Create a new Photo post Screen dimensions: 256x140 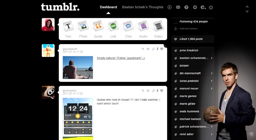[x=83, y=29]
